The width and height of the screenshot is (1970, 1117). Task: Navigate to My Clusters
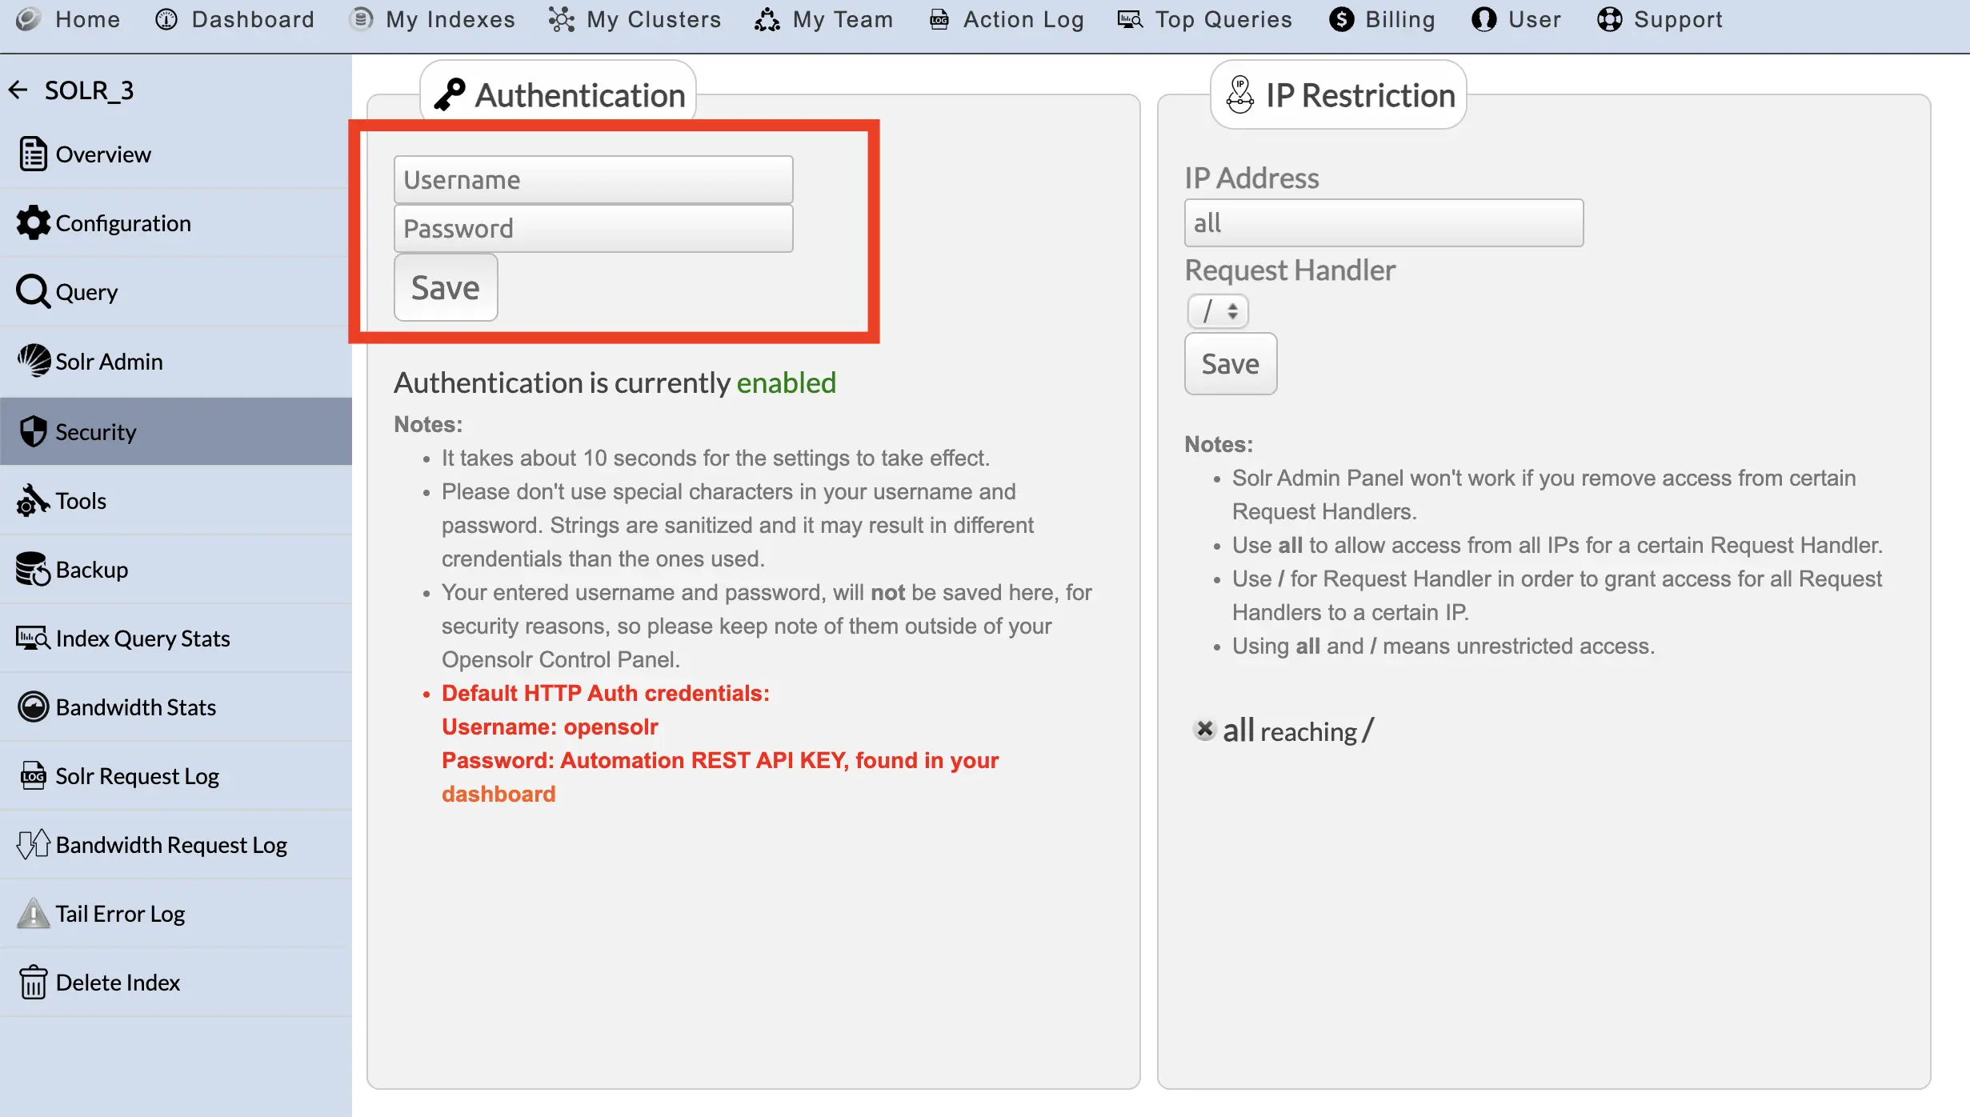click(x=632, y=19)
